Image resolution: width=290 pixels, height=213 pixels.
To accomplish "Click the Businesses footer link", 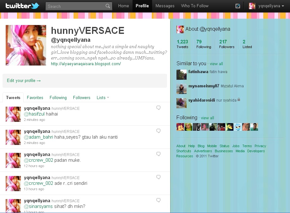I will [x=224, y=151].
